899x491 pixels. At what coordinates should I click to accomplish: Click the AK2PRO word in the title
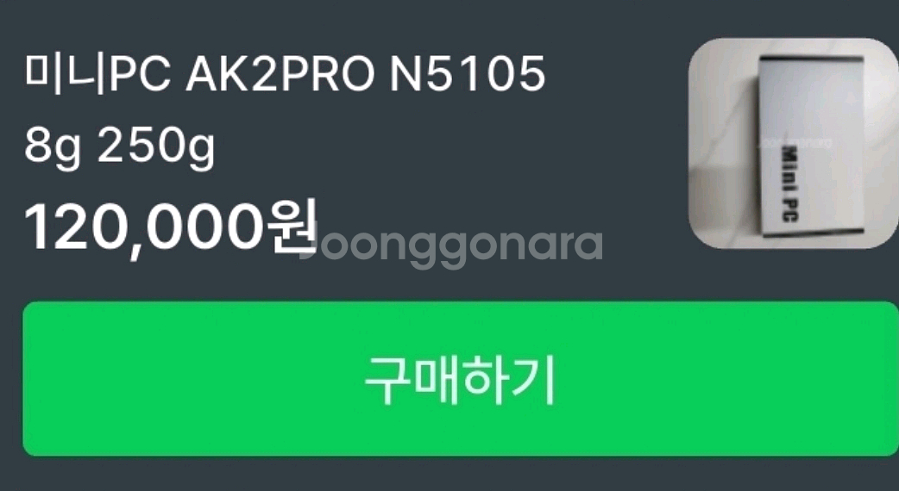coord(280,74)
